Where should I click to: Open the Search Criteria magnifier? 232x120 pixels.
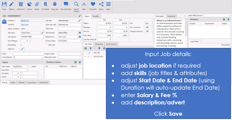click(x=76, y=4)
